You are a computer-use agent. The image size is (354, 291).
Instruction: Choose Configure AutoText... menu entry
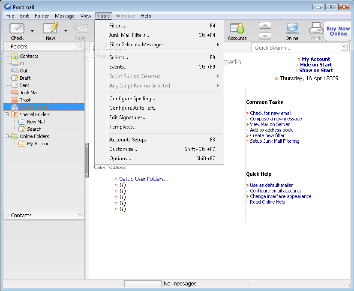coord(165,108)
